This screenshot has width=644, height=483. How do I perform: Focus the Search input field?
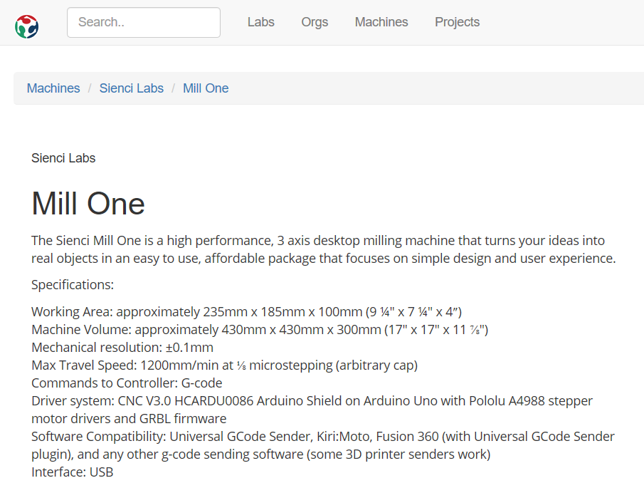144,22
